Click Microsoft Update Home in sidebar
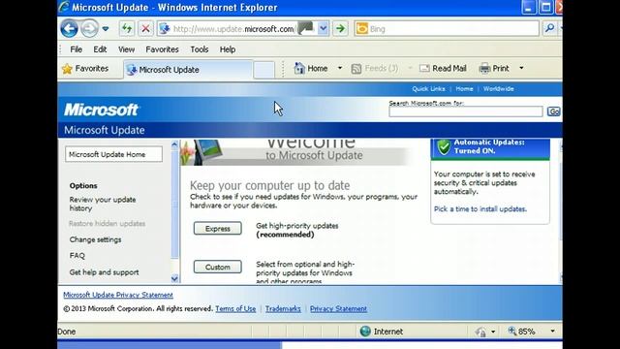 click(x=113, y=154)
